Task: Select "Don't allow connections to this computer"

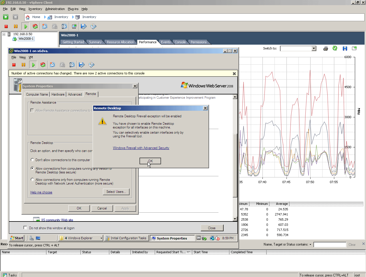Action: pyautogui.click(x=32, y=160)
